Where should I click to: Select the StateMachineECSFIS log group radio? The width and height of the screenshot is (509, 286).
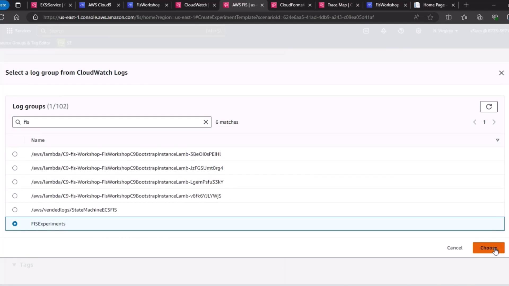pyautogui.click(x=15, y=210)
